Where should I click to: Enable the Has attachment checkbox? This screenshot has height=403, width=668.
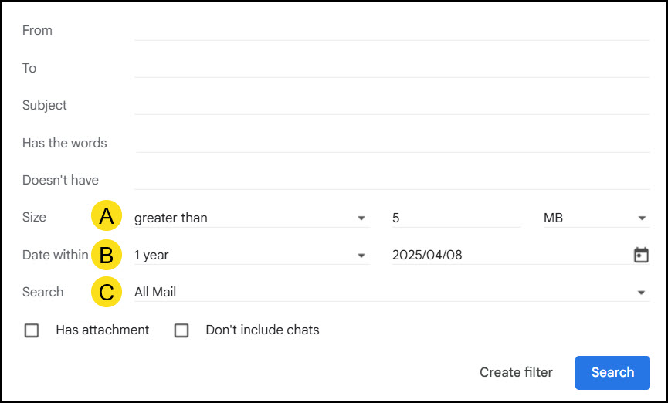(x=32, y=330)
